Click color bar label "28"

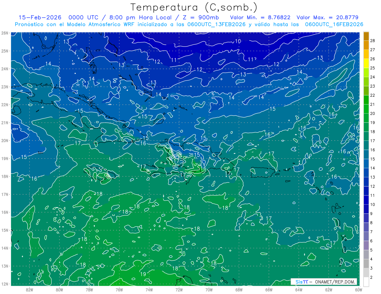(x=373, y=41)
